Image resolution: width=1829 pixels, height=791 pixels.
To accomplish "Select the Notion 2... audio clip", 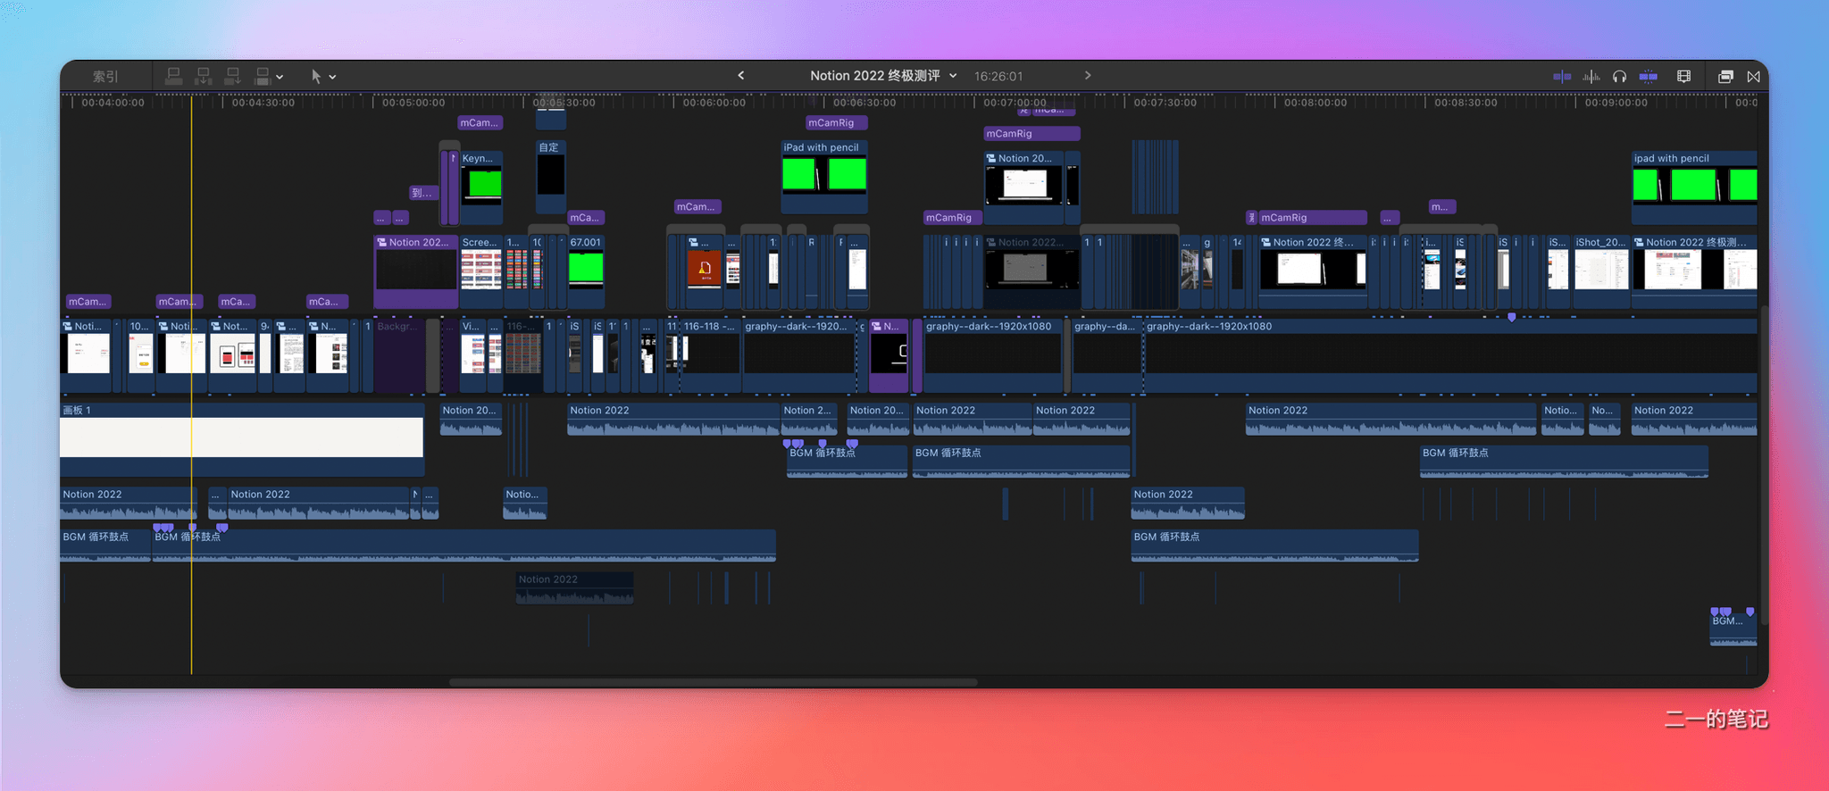I will pos(809,419).
